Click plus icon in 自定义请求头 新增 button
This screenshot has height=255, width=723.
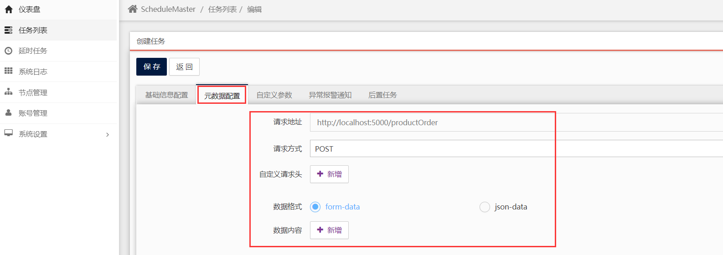(320, 174)
